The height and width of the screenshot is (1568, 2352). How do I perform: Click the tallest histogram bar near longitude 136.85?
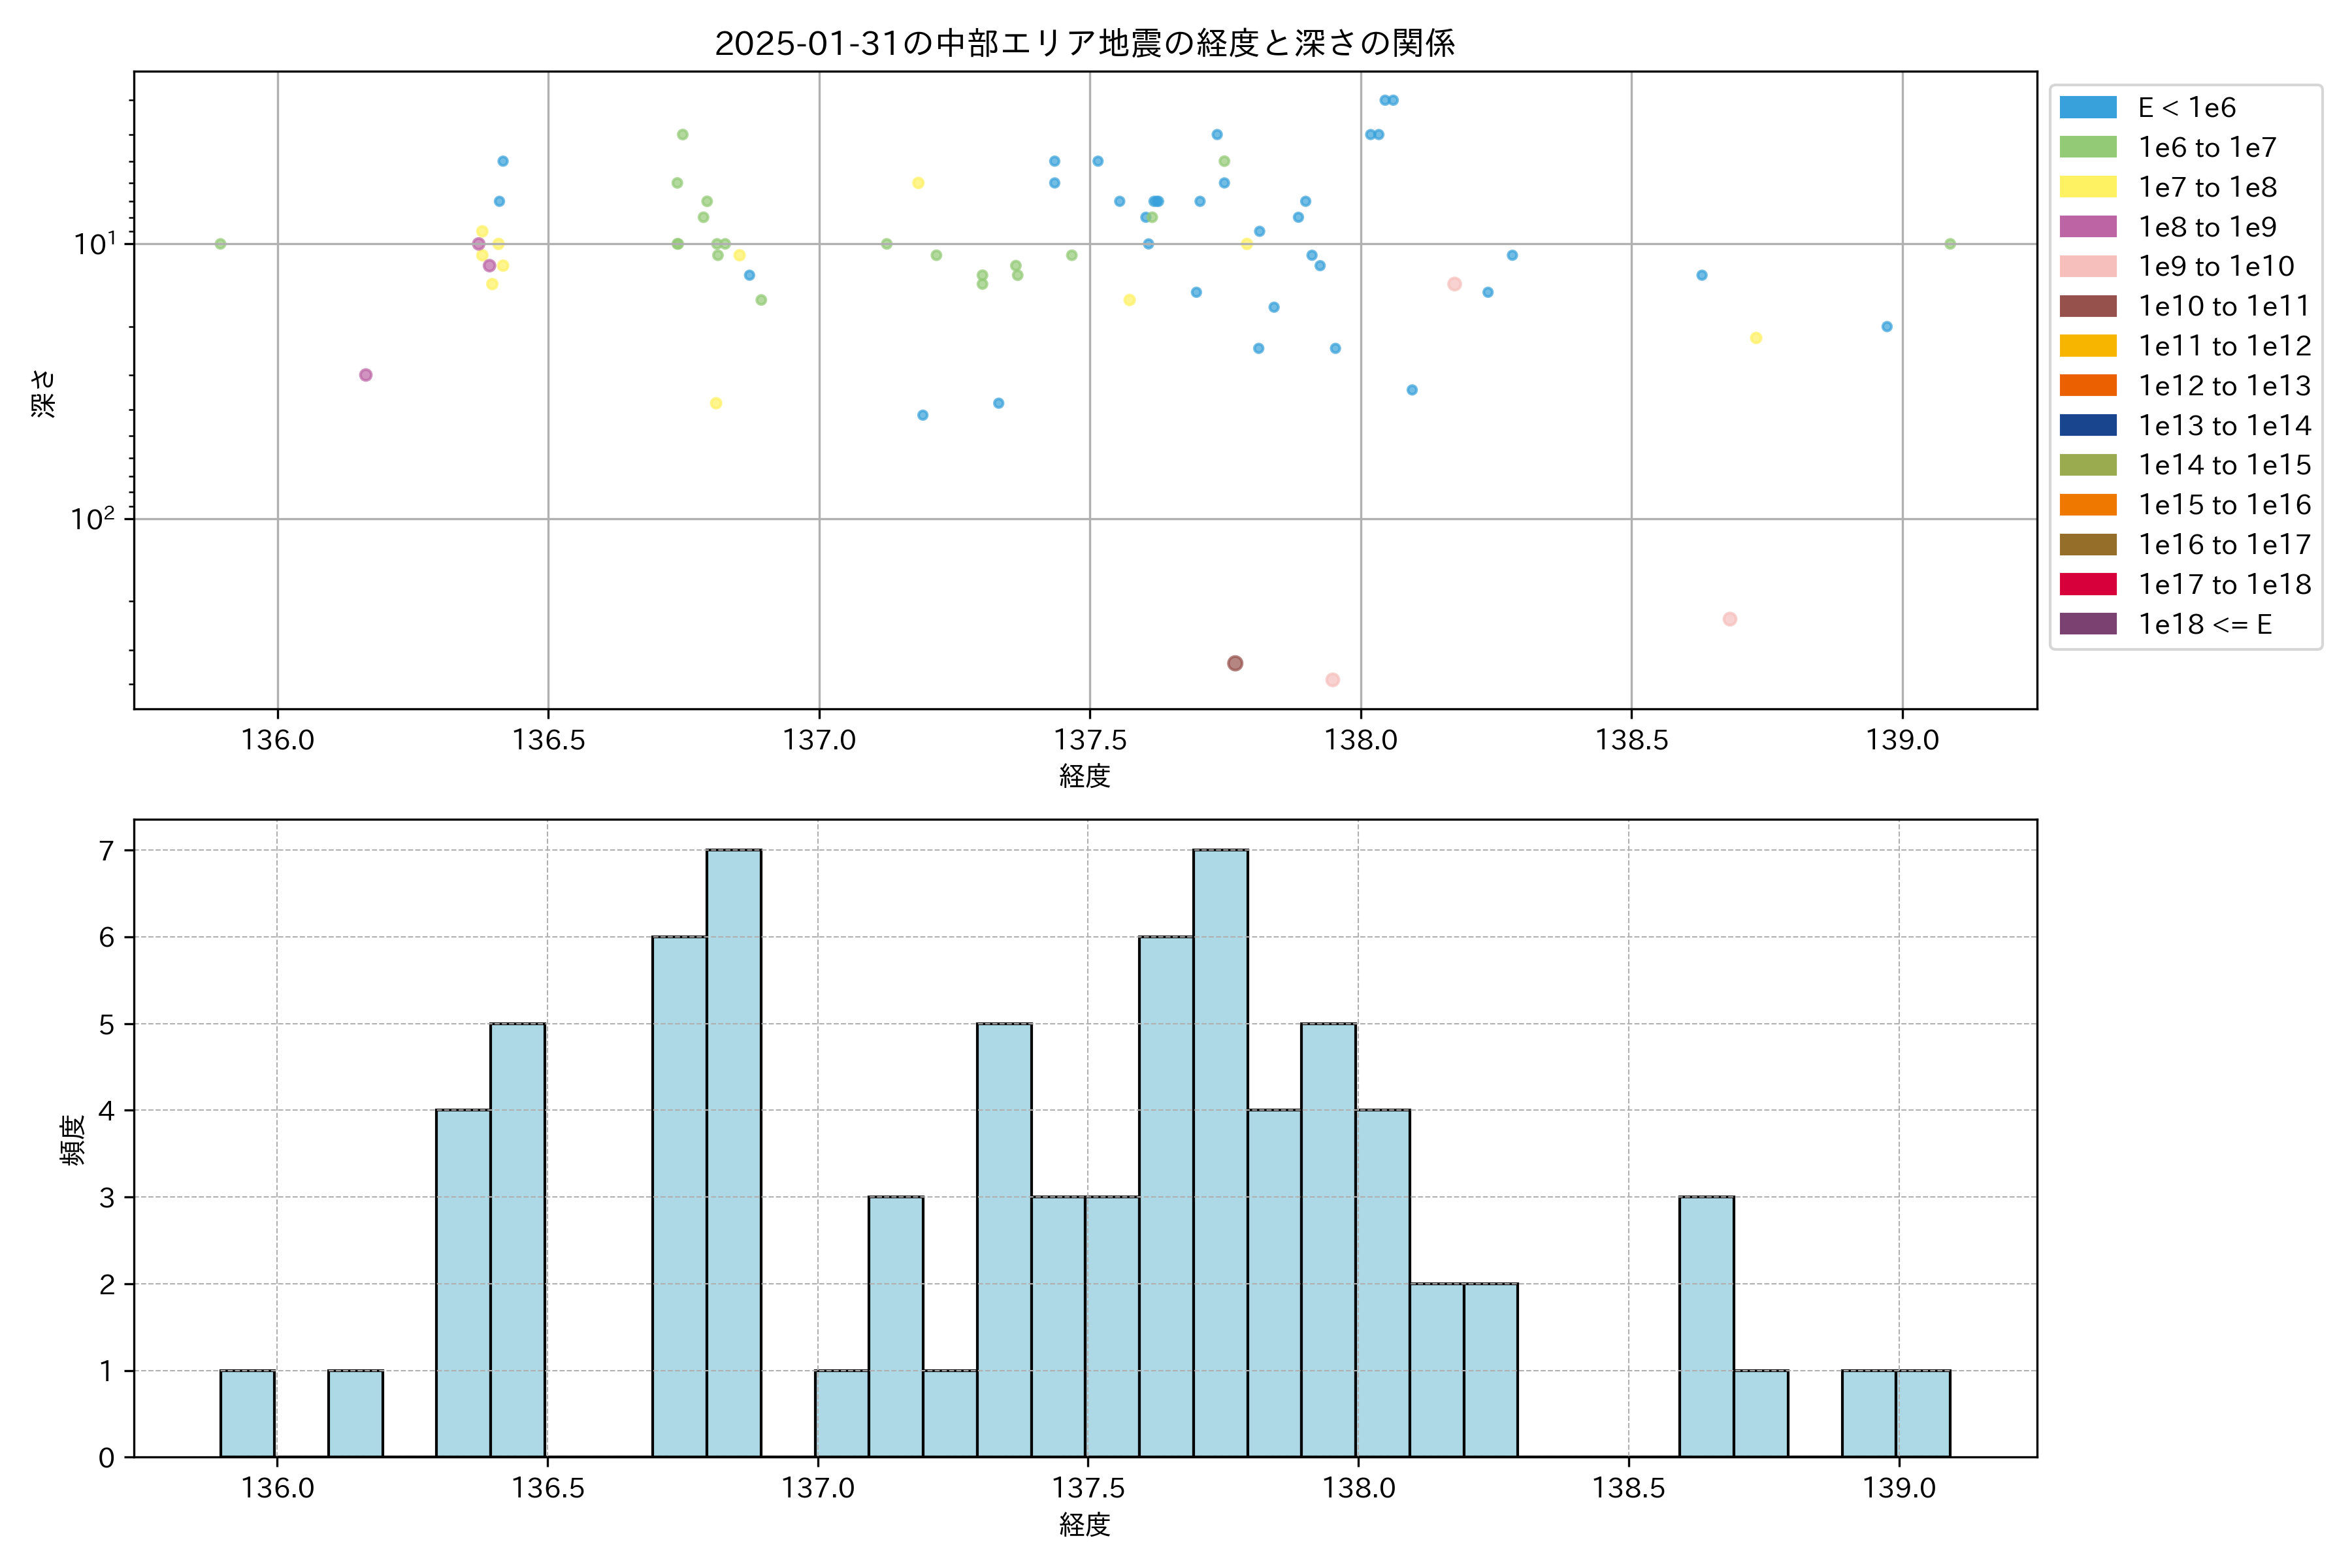[x=733, y=1153]
